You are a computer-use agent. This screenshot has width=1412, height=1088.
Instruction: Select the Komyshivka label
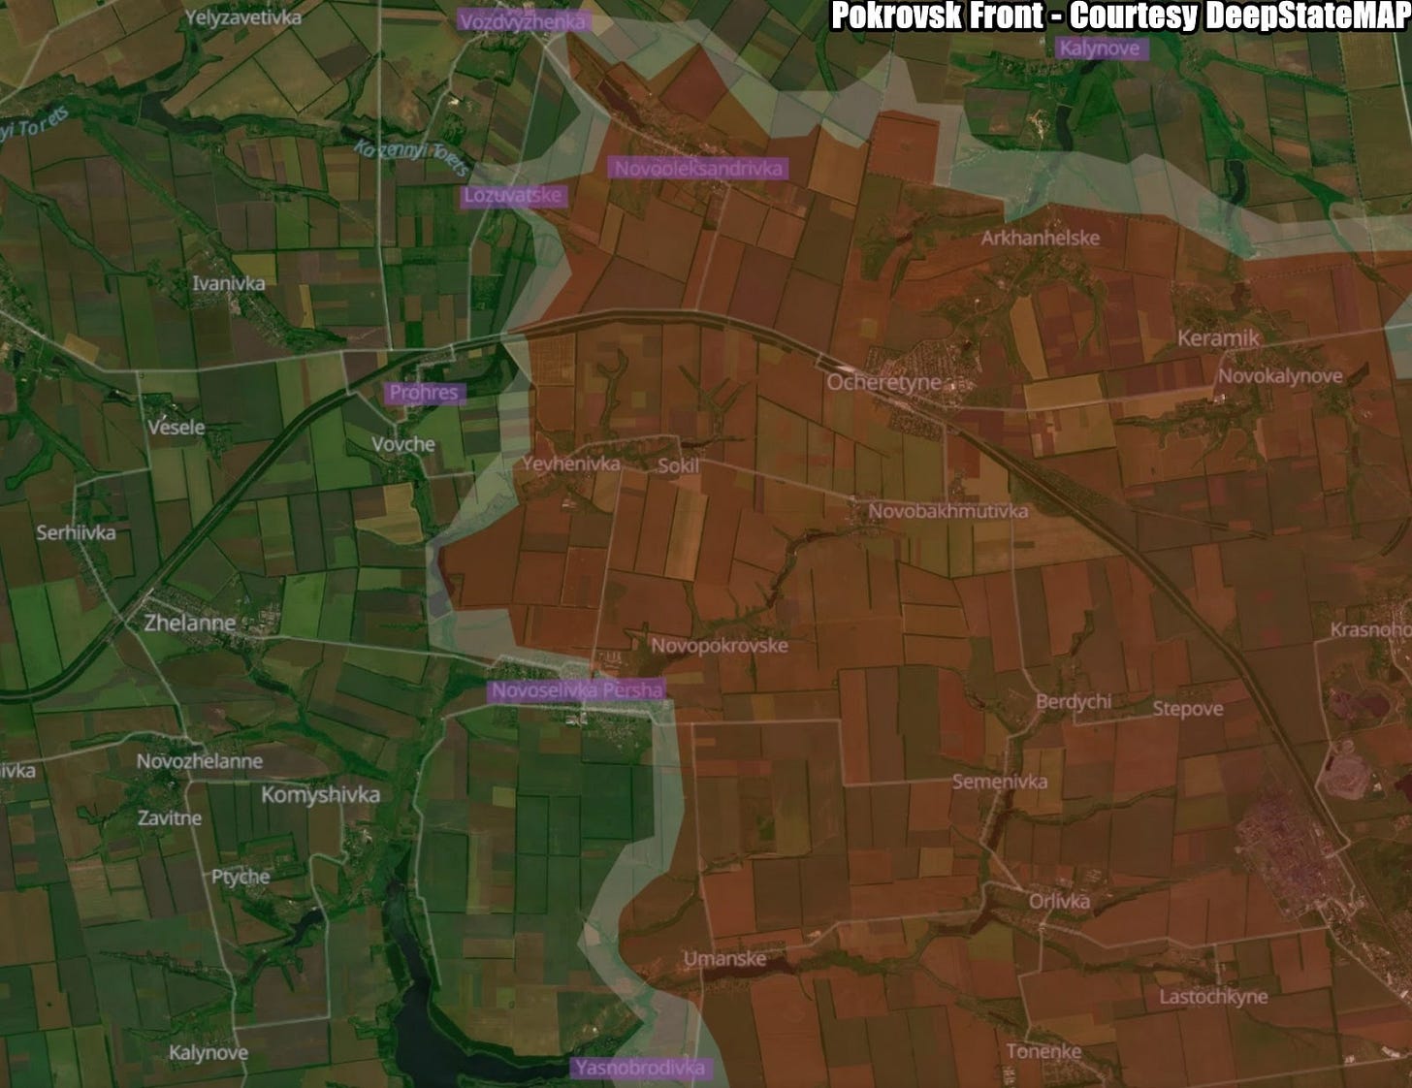click(x=320, y=795)
